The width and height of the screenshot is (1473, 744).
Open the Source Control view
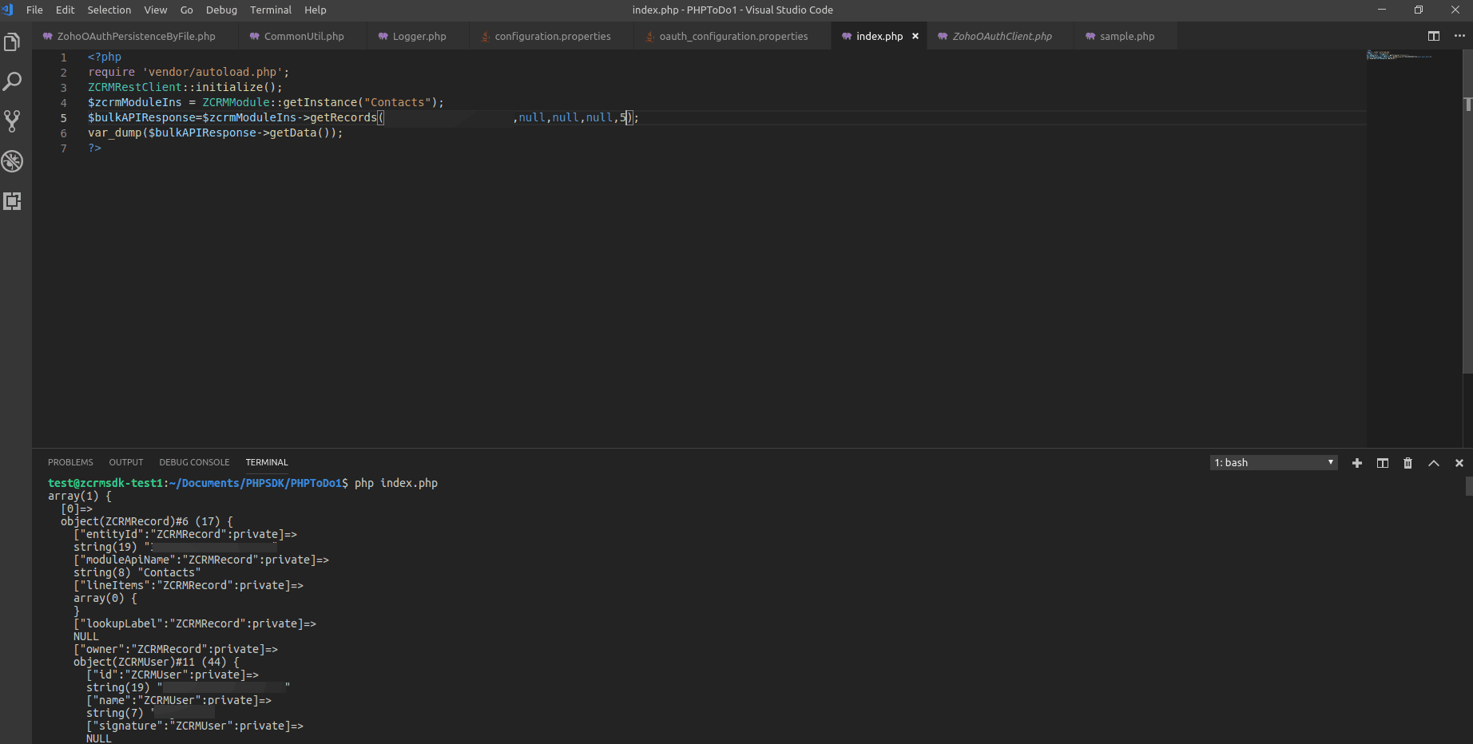click(x=12, y=121)
